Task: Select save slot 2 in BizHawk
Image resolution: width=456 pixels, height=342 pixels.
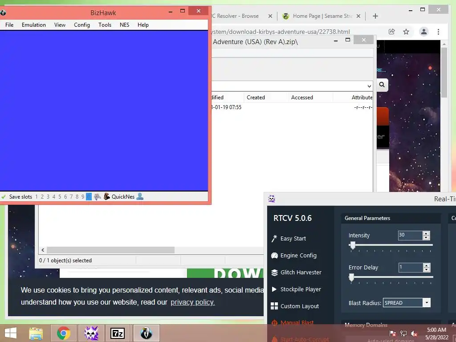Action: pos(42,197)
